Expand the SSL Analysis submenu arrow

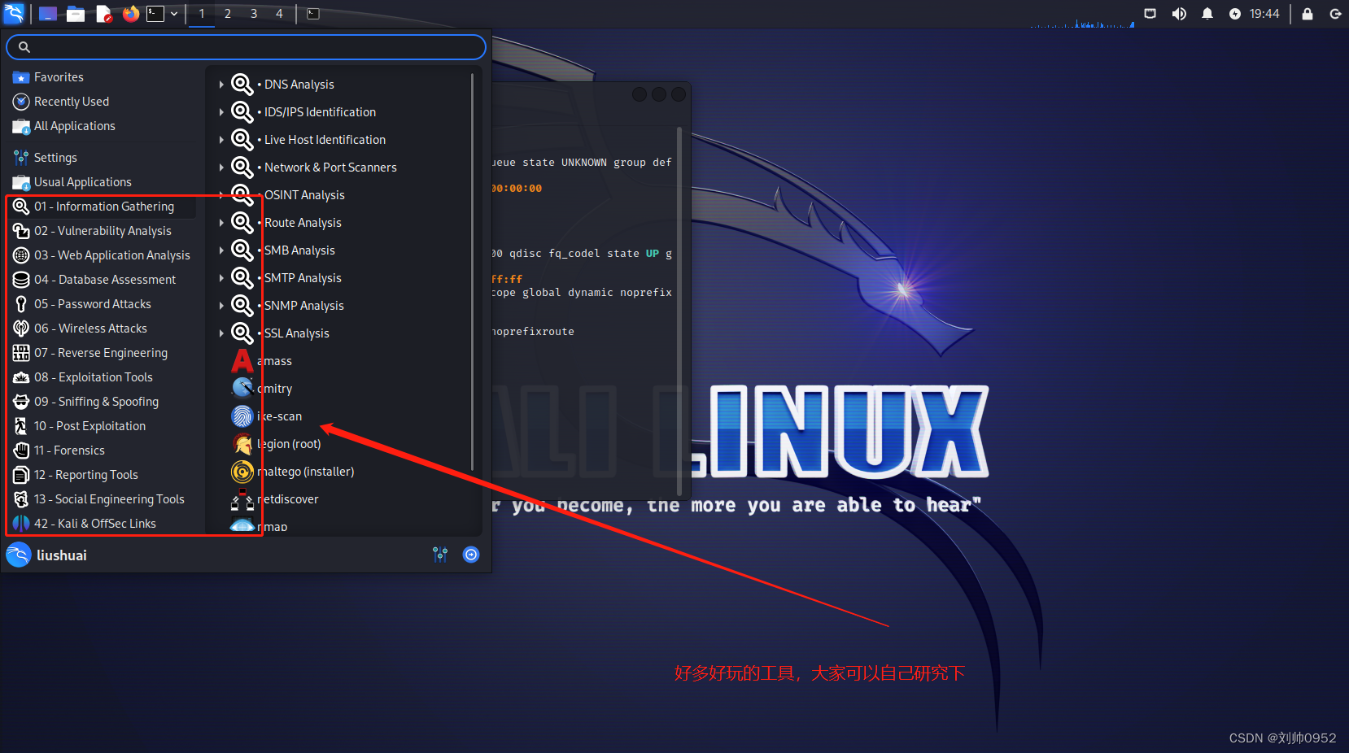tap(221, 333)
